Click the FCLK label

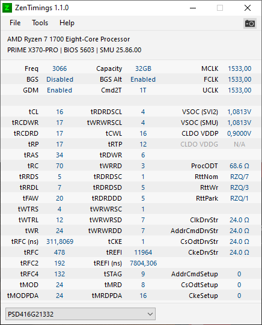point(211,79)
